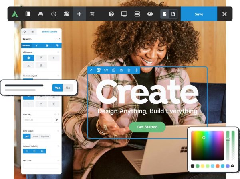The width and height of the screenshot is (240, 179).
Task: Click the save-column drawer icon
Action: click(121, 70)
